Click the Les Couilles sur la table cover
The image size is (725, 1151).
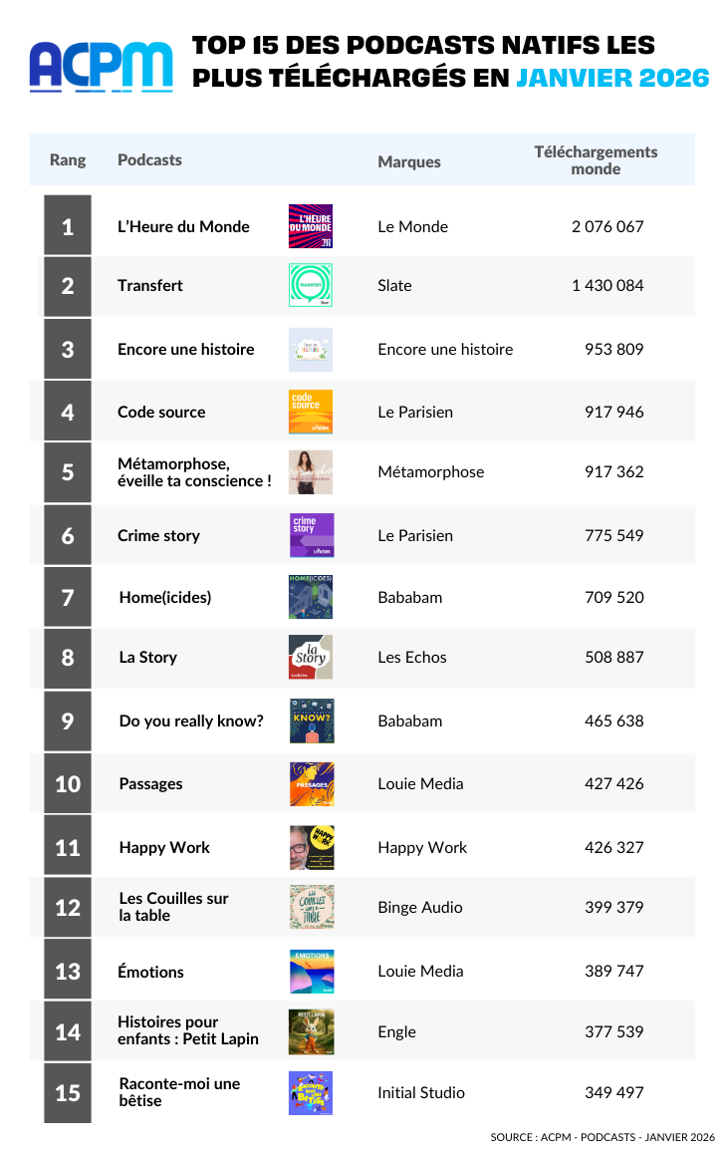(x=311, y=907)
